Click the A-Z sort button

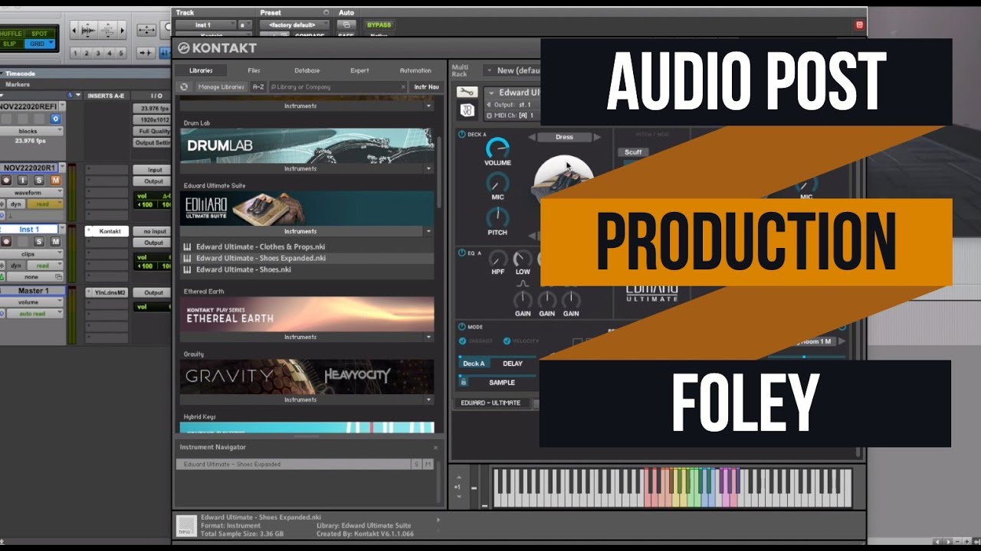point(258,87)
